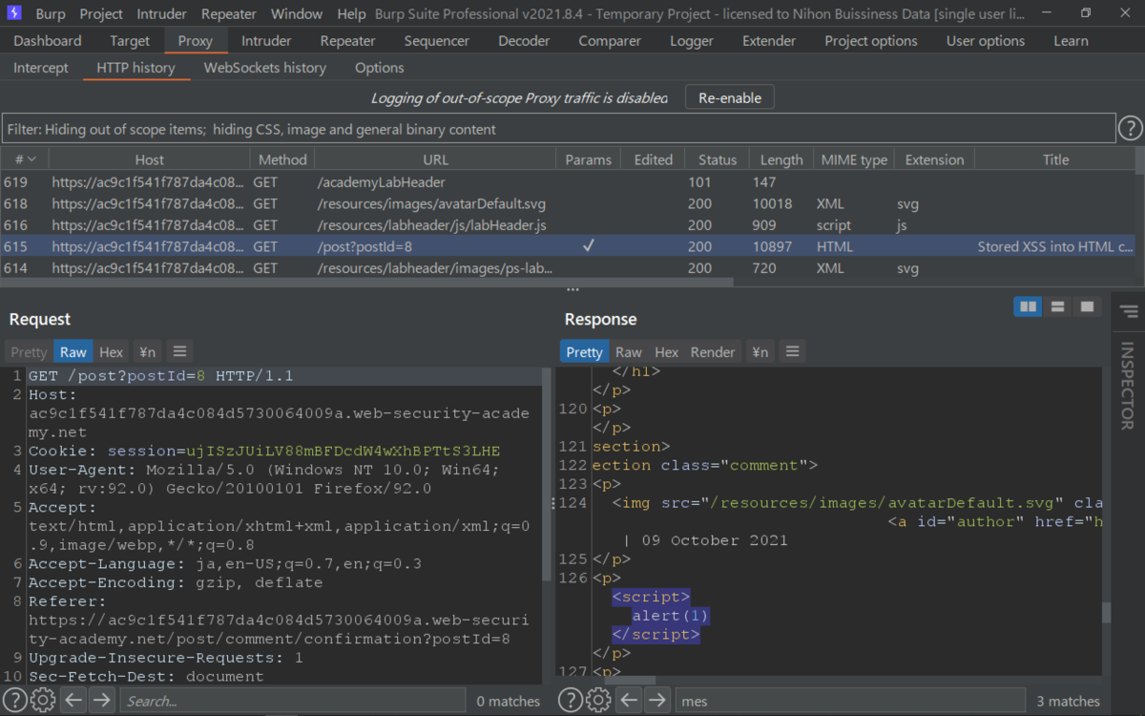This screenshot has height=716, width=1145.
Task: Open the User options tab
Action: 986,41
